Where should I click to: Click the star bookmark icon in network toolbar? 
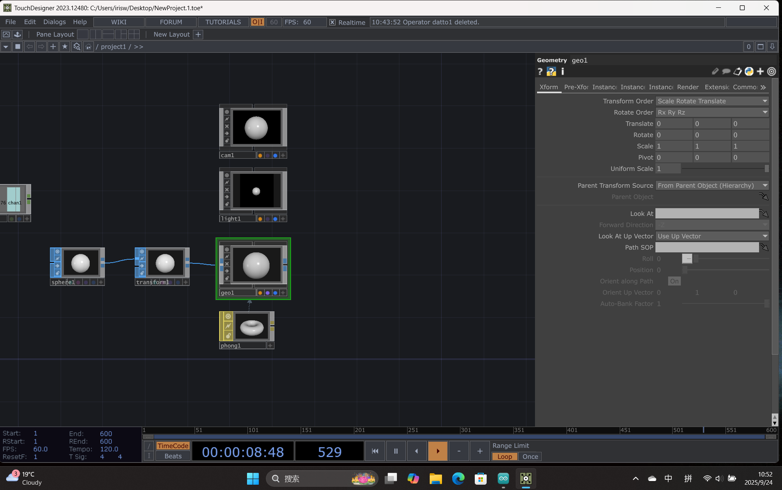click(65, 46)
